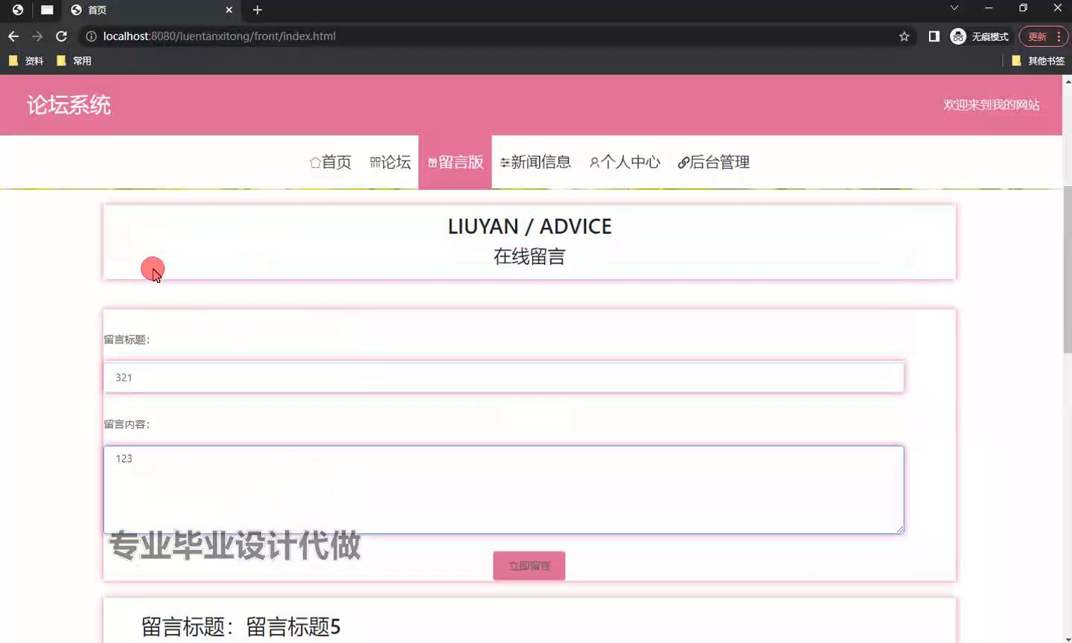Select the grid icon next to 论坛
Image resolution: width=1072 pixels, height=643 pixels.
point(374,161)
